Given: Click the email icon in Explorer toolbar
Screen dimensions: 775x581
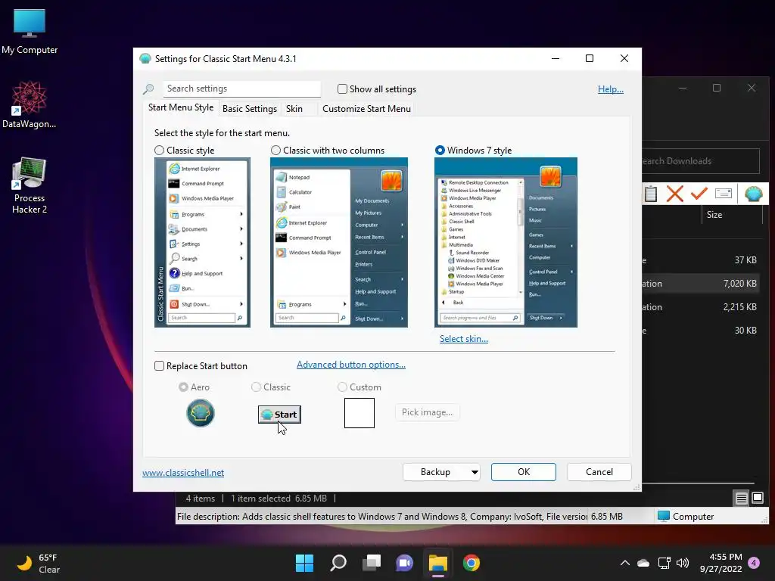Looking at the screenshot, I should 723,193.
